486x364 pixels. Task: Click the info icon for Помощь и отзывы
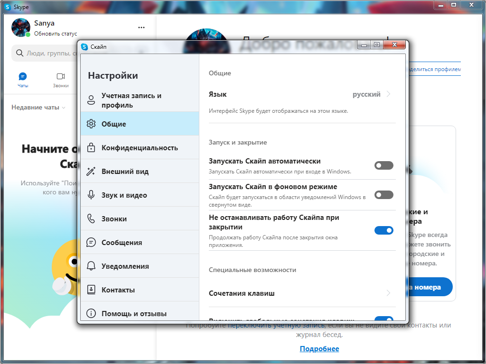coord(91,313)
